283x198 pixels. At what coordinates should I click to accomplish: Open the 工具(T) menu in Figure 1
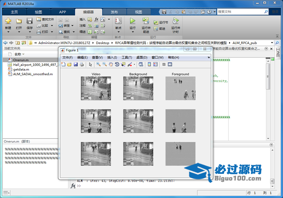pos(127,57)
